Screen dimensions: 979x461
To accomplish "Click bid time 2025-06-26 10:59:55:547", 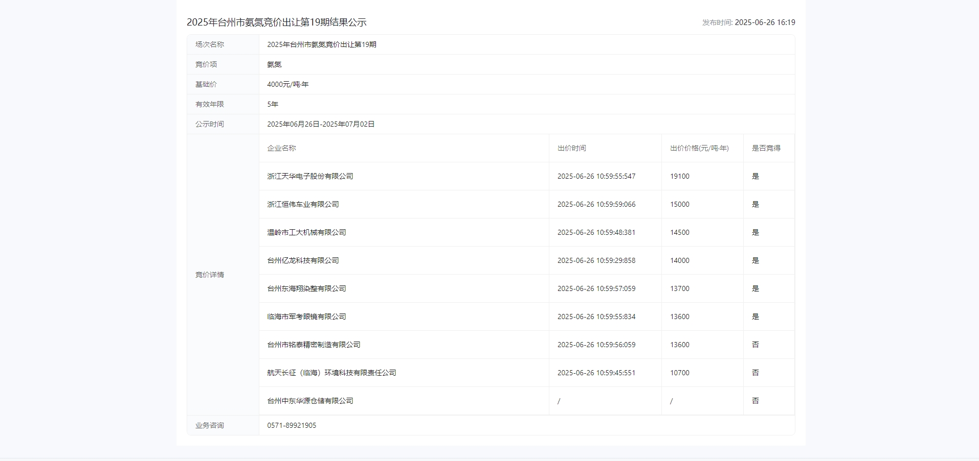I will point(596,176).
